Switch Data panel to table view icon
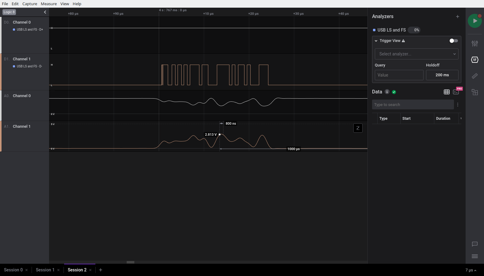Image resolution: width=484 pixels, height=276 pixels. click(x=447, y=92)
